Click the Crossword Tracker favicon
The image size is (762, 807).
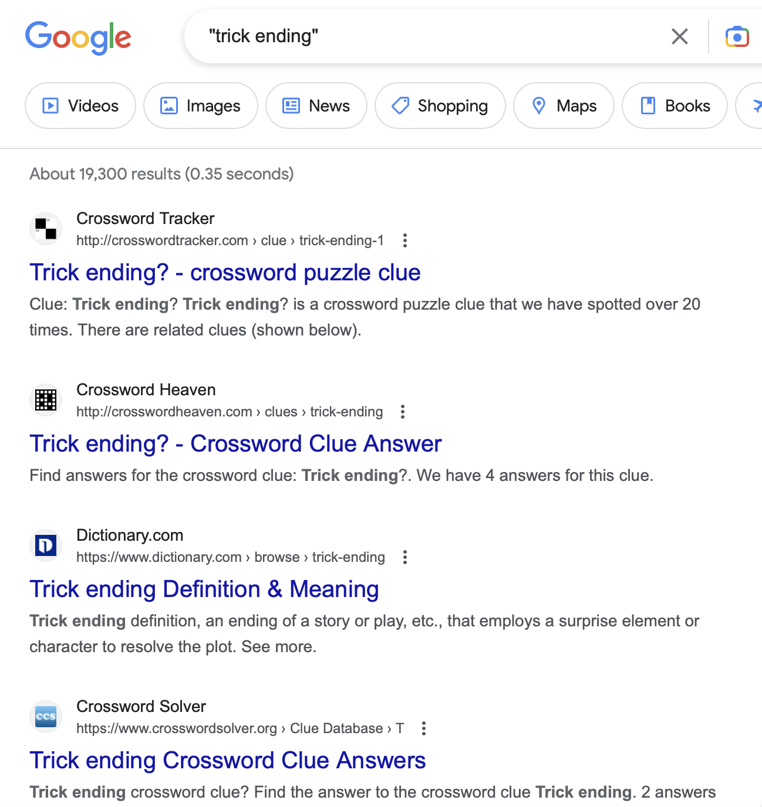pos(45,229)
